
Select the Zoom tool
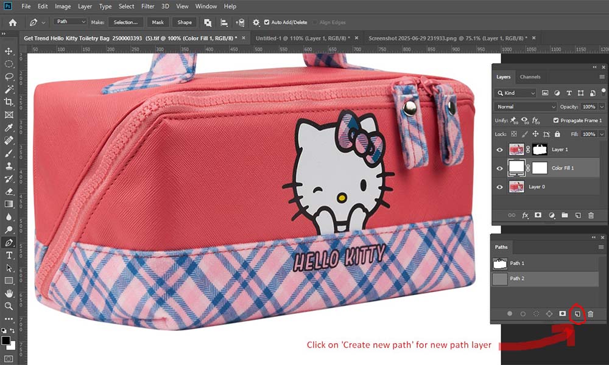coord(9,306)
